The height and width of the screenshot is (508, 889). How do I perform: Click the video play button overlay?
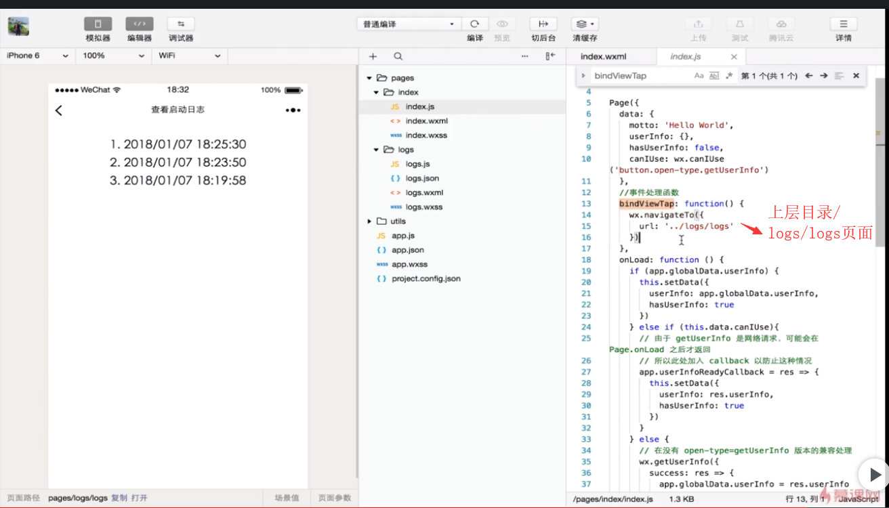(x=874, y=474)
